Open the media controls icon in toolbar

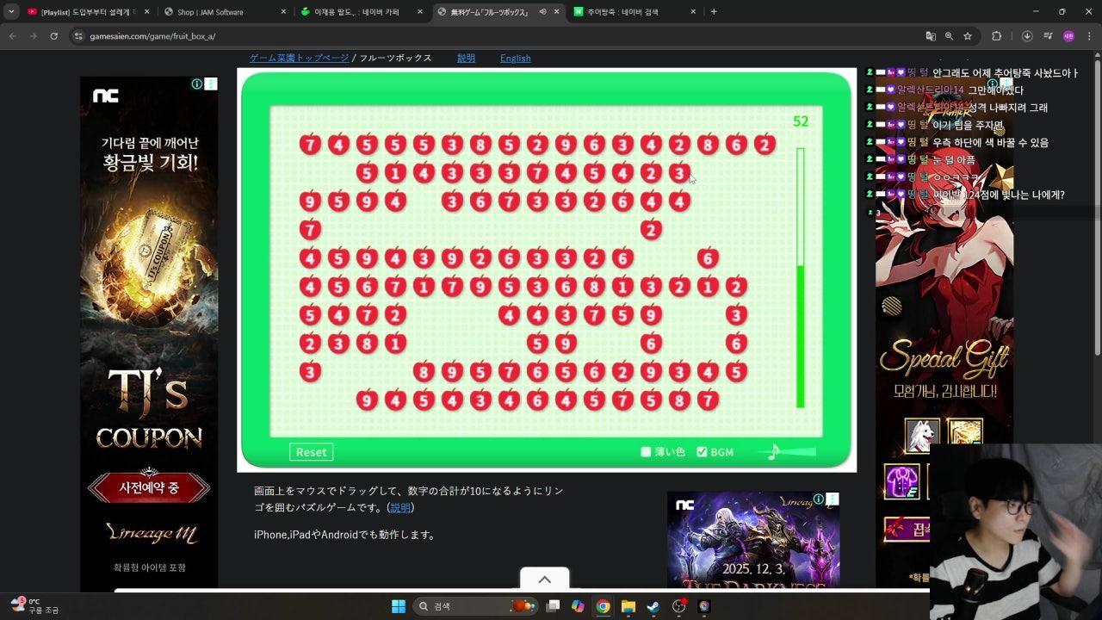[1048, 36]
